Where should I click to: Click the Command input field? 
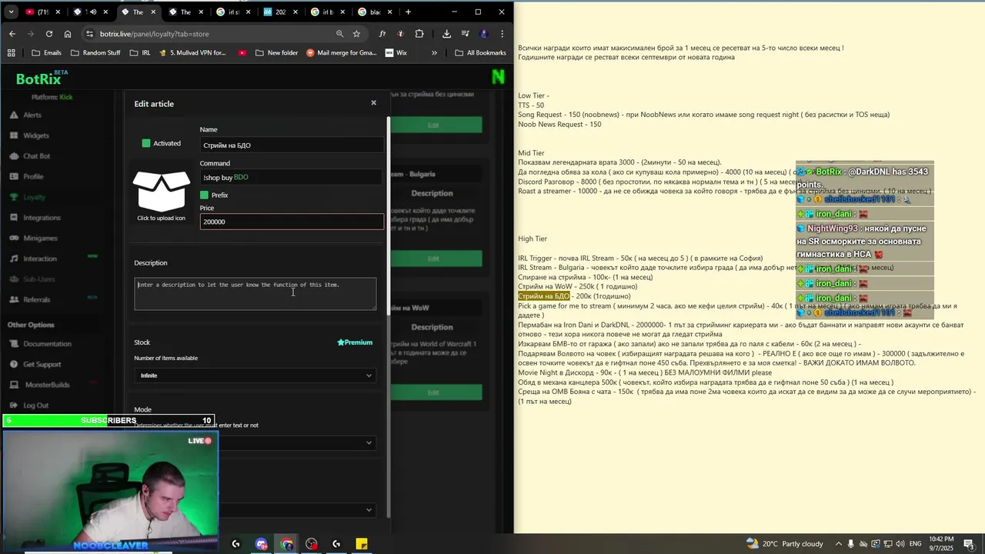coord(292,177)
